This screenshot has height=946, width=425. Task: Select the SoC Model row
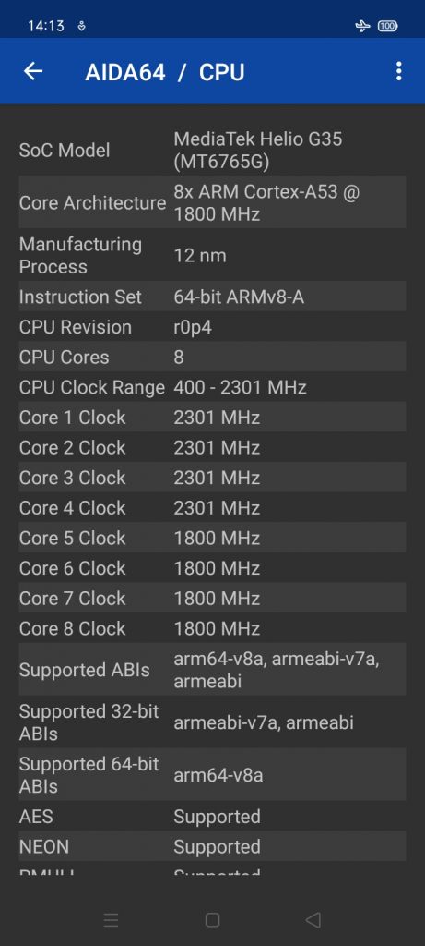[x=212, y=150]
